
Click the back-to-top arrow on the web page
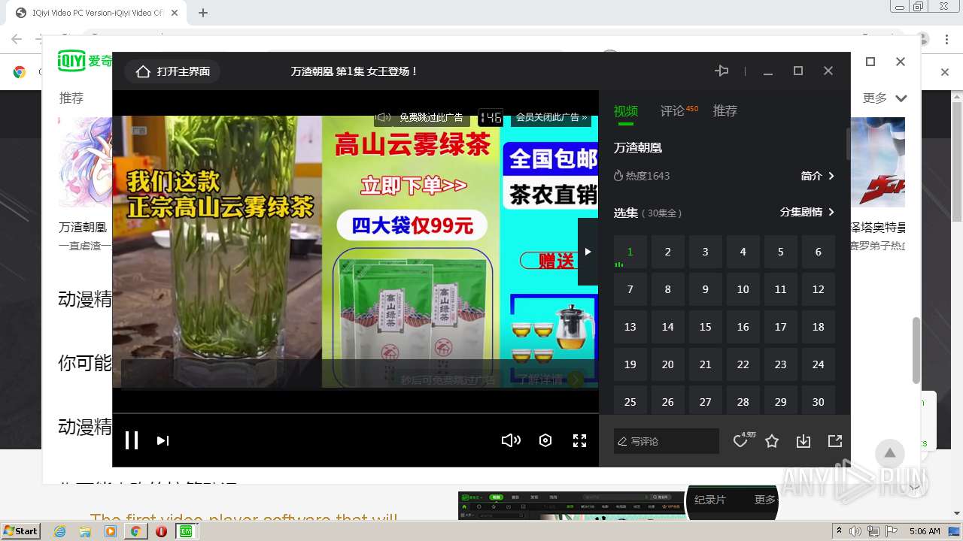tap(889, 453)
